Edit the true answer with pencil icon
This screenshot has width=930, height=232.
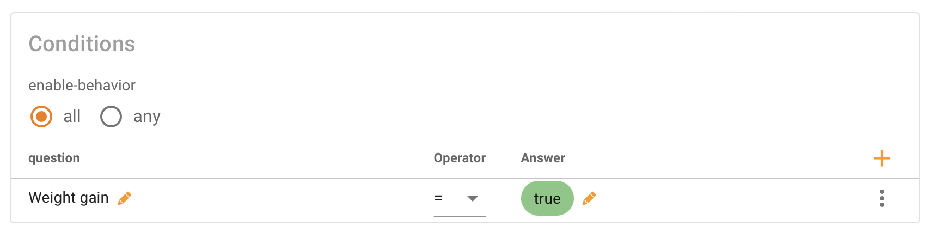[x=589, y=198]
